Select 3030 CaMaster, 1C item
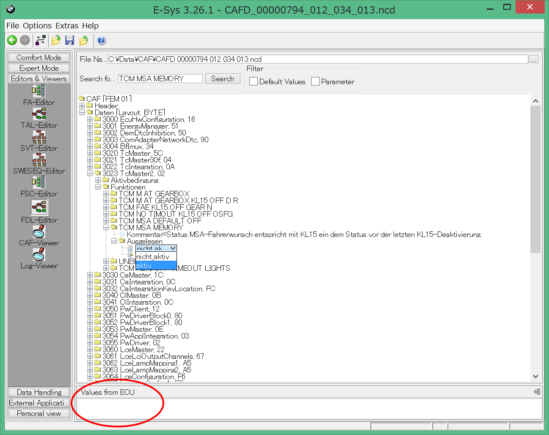This screenshot has width=549, height=435. pyautogui.click(x=132, y=275)
